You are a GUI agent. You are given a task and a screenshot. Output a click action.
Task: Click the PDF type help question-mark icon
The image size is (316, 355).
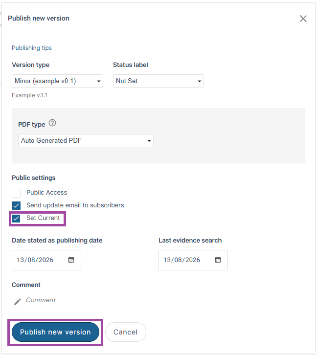click(52, 123)
